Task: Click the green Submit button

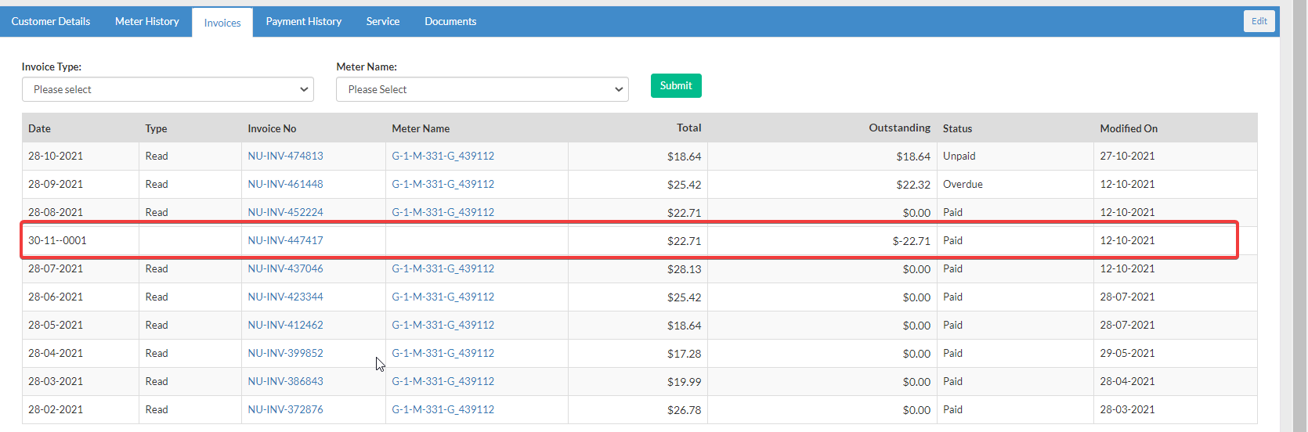Action: (676, 86)
